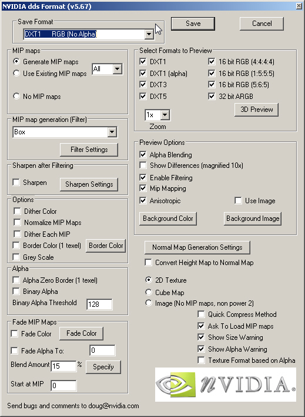Close the NVIDIA dds Format dialog
Screen dimensions: 305x417
pos(299,6)
